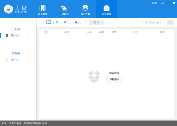The image size is (177, 126).
Task: Expand the chevron next to downloaded 固件
Action: pos(28,36)
